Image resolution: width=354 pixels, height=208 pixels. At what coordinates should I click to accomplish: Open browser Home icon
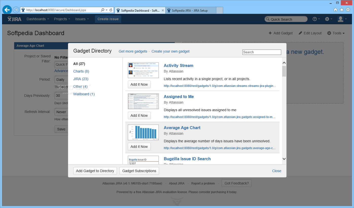[x=335, y=10]
